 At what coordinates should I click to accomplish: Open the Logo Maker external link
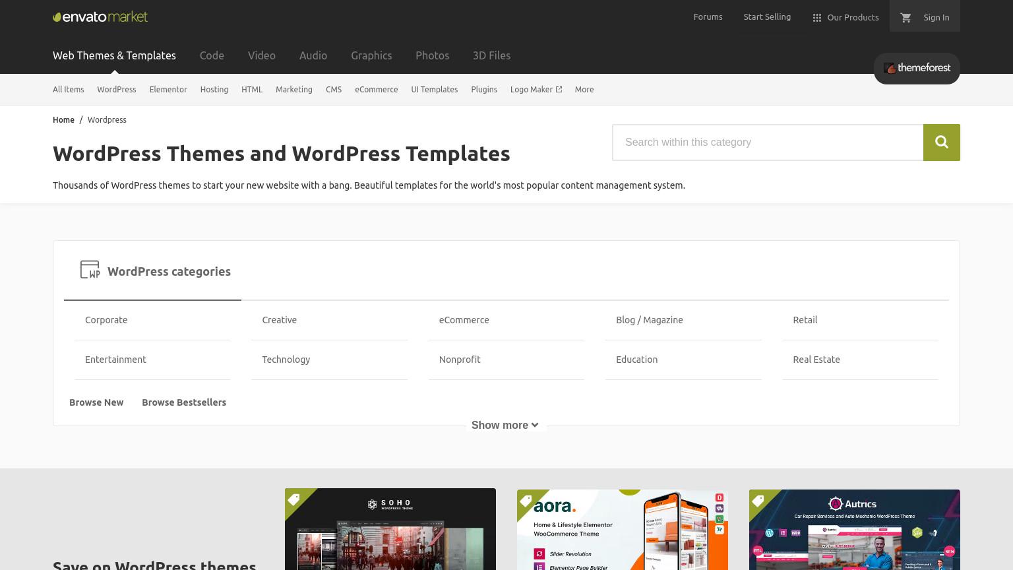pyautogui.click(x=536, y=90)
